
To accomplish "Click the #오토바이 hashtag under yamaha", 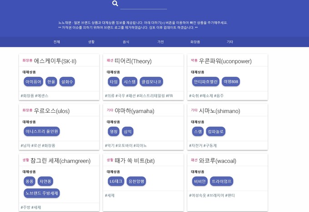I will point(124,146).
